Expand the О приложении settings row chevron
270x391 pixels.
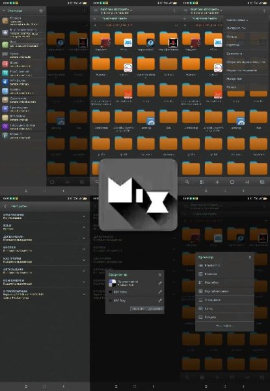[84, 295]
